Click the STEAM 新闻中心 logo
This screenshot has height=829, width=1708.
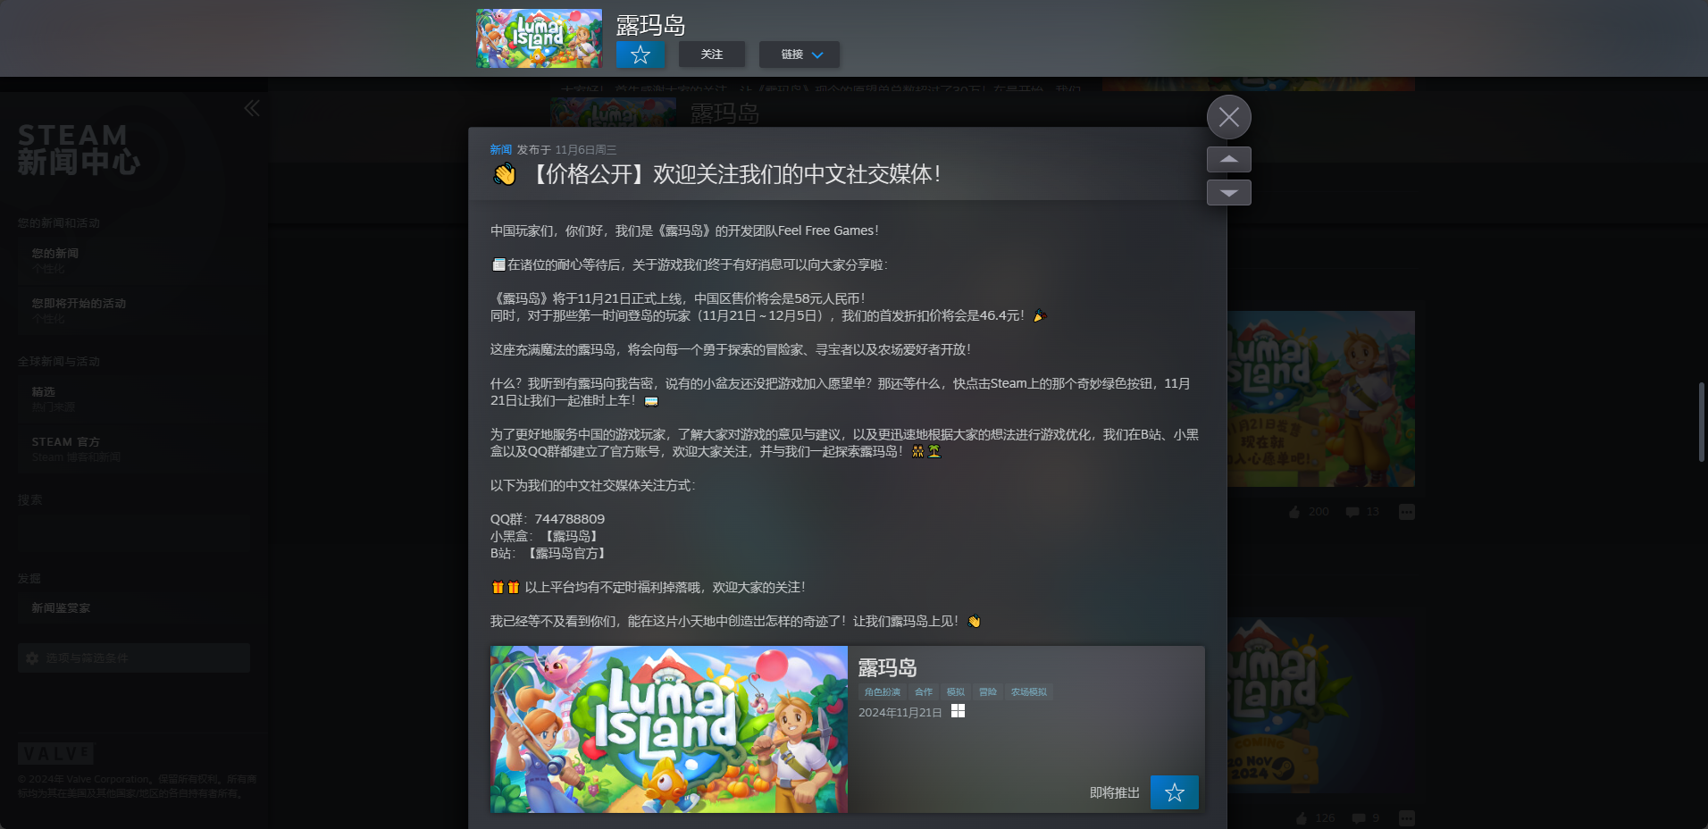point(79,149)
